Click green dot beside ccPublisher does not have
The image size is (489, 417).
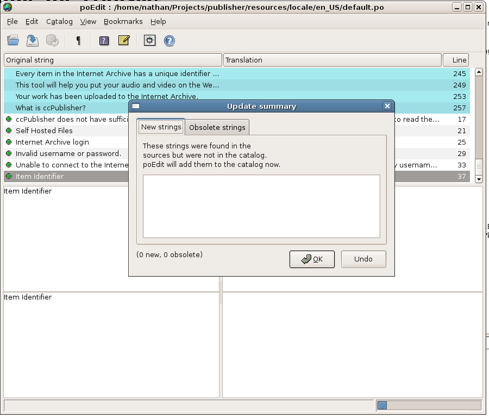9,119
